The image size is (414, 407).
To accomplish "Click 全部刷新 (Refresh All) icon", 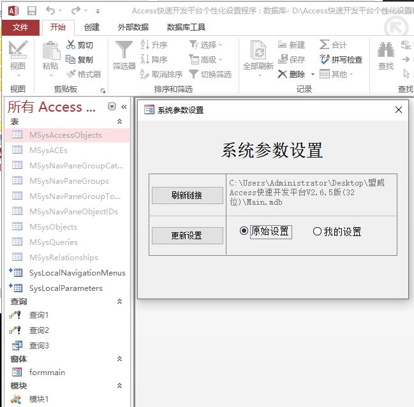I will [x=258, y=50].
